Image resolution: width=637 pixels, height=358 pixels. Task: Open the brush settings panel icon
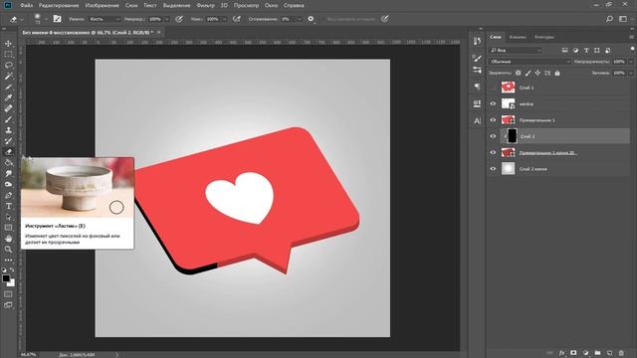(x=58, y=19)
